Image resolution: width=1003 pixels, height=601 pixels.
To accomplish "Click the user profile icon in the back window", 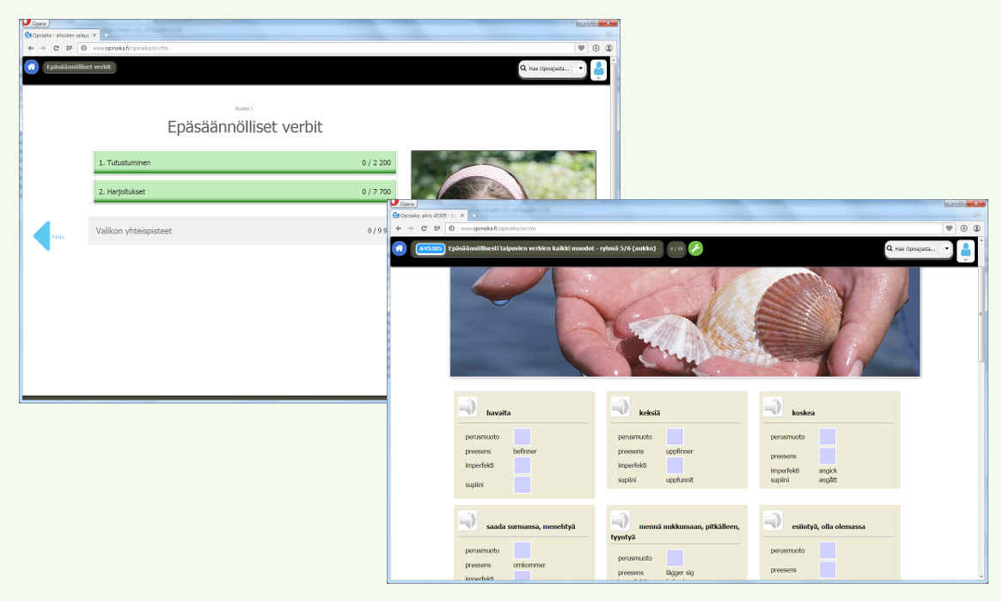I will pyautogui.click(x=599, y=69).
